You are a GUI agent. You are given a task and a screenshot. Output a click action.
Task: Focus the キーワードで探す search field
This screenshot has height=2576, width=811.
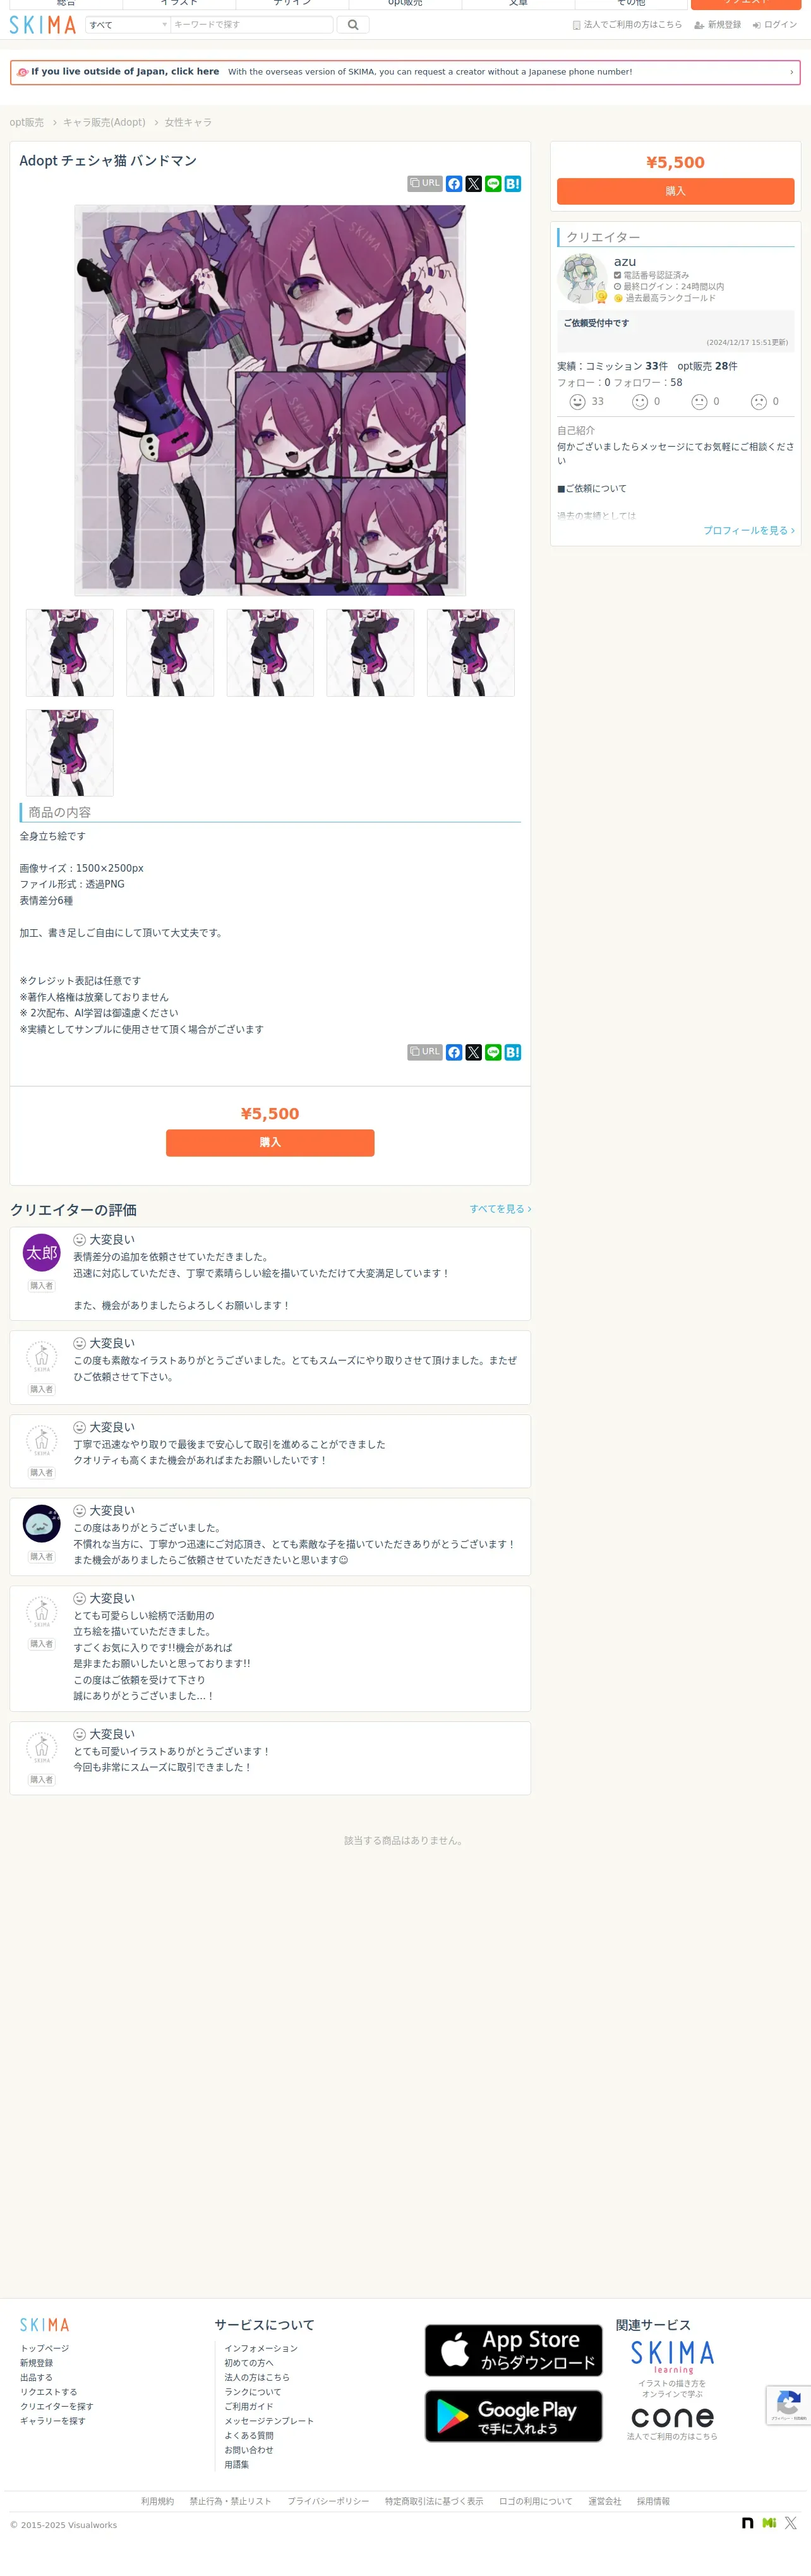(251, 24)
